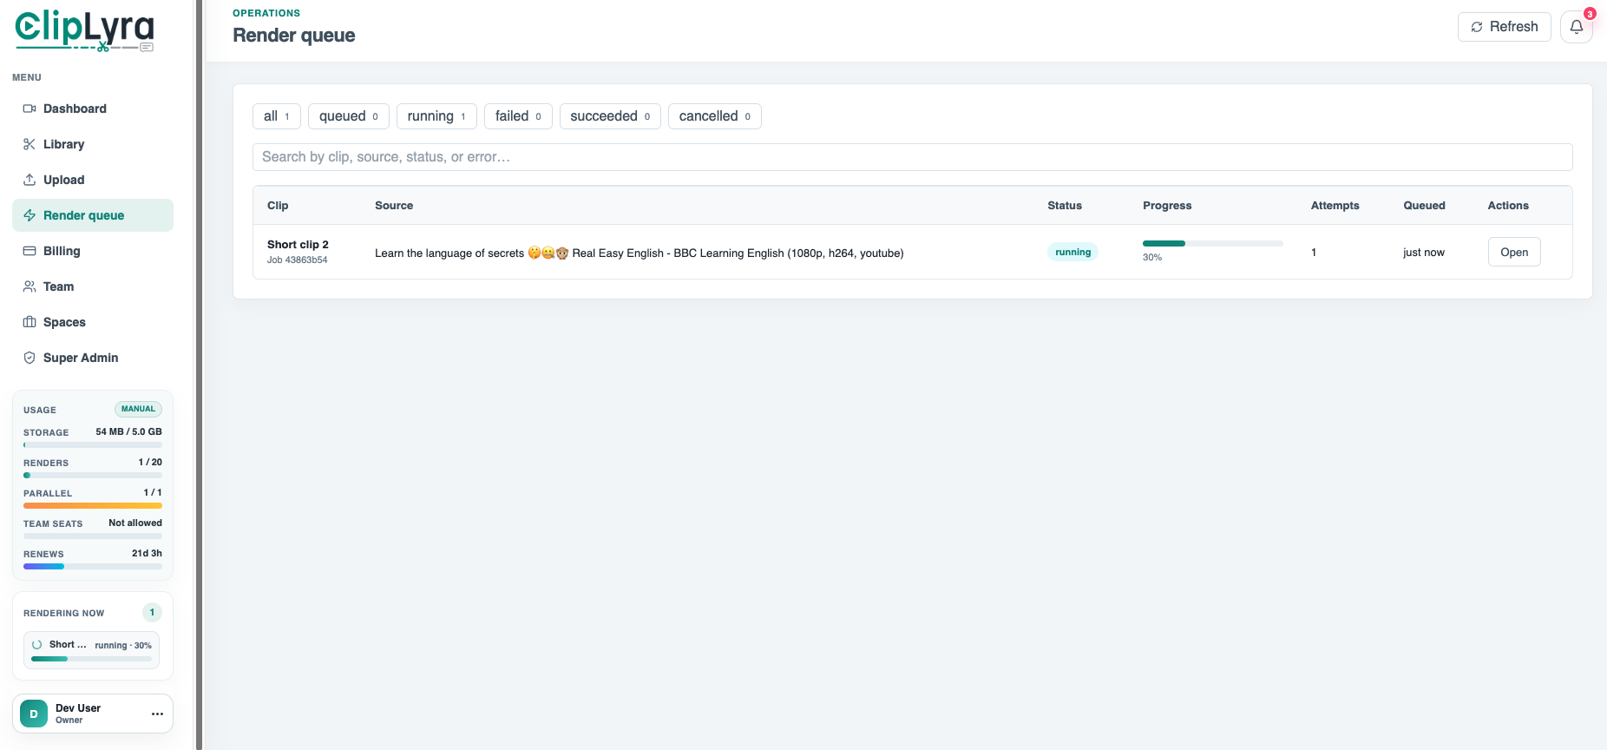The height and width of the screenshot is (750, 1607).
Task: Click the Dev User account card
Action: click(x=93, y=714)
